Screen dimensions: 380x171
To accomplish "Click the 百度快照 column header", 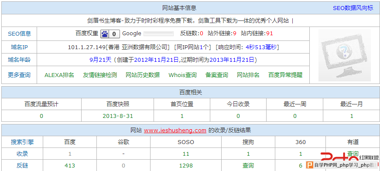I will tap(118, 104).
